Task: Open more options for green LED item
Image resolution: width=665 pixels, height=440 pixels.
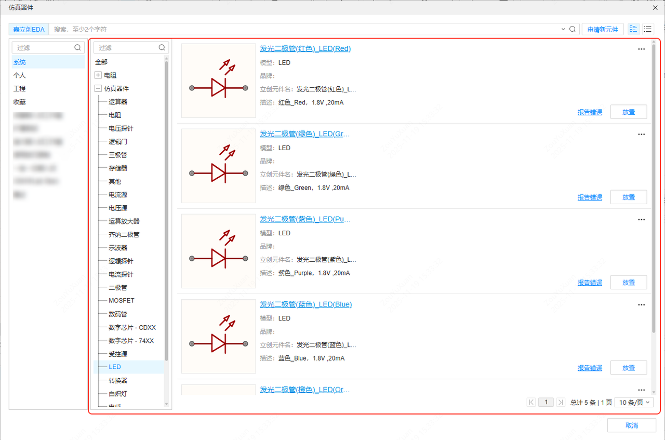Action: coord(641,135)
